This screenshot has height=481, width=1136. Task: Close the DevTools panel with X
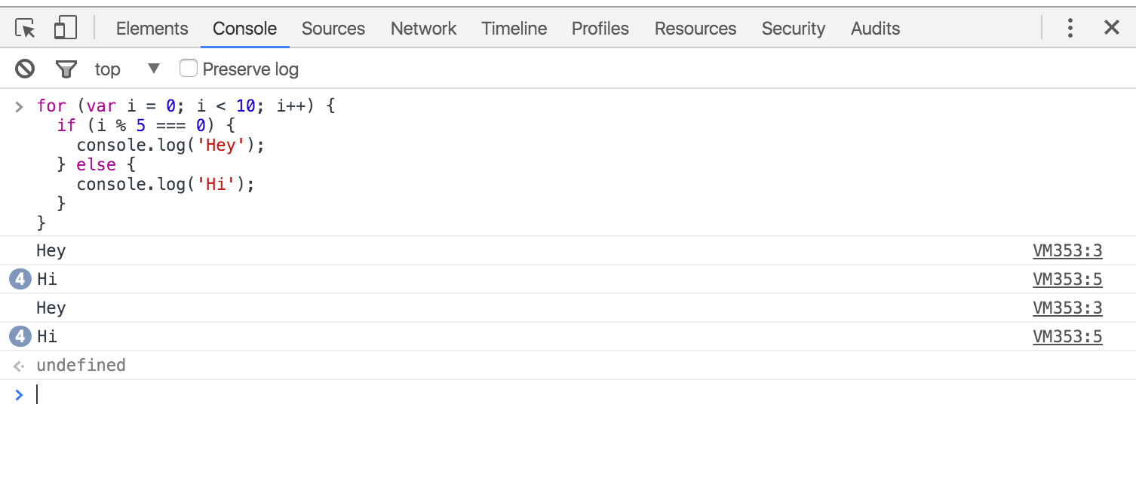(x=1111, y=28)
